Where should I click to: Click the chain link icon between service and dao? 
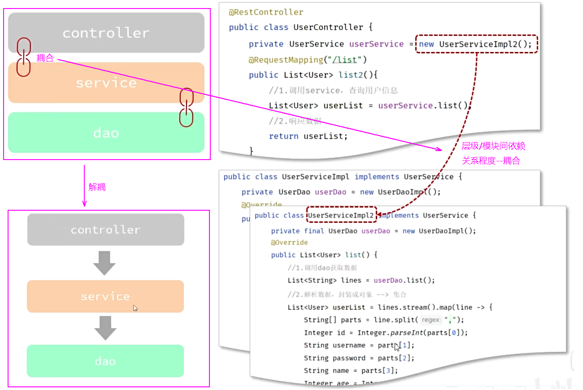186,107
